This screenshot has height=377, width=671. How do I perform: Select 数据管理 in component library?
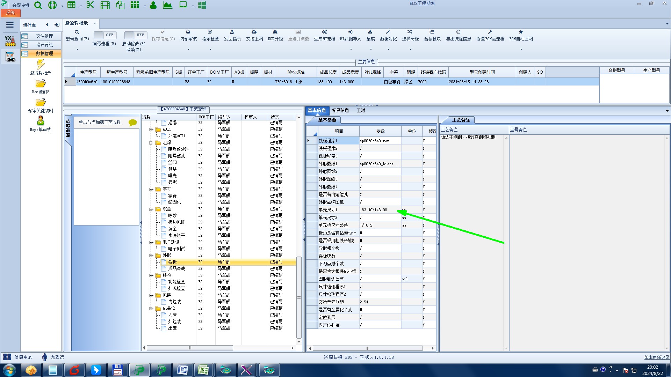pyautogui.click(x=44, y=53)
